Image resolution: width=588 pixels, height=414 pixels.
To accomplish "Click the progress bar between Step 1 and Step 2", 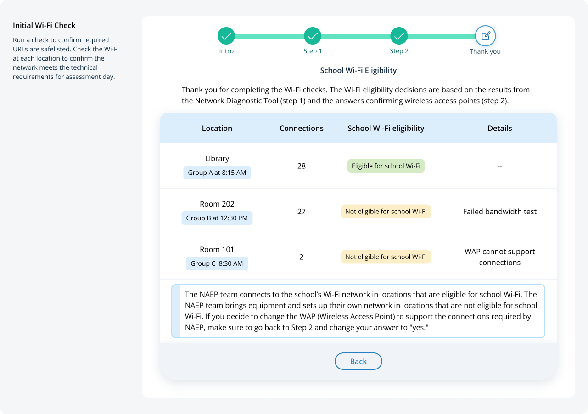I will 356,36.
